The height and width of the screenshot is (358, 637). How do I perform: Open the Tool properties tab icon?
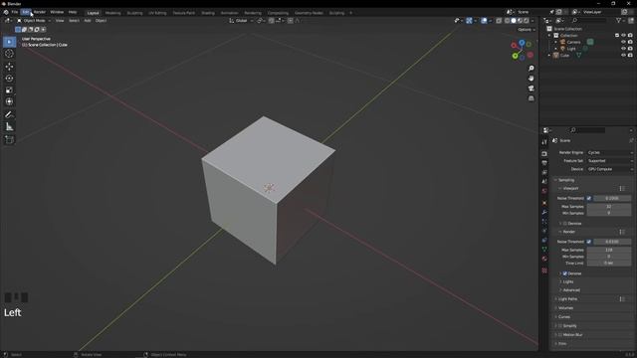pos(544,142)
